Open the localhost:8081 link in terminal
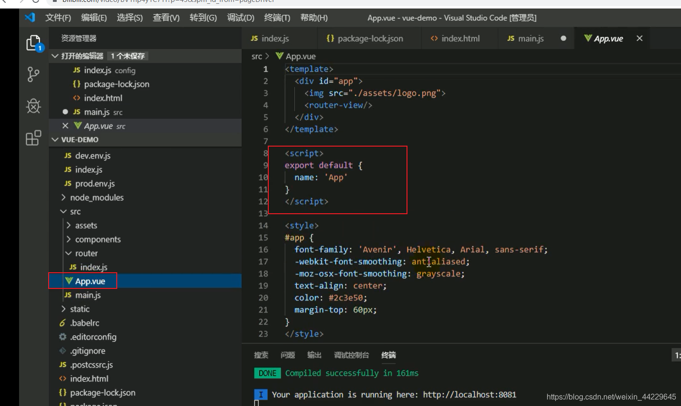681x406 pixels. (469, 395)
